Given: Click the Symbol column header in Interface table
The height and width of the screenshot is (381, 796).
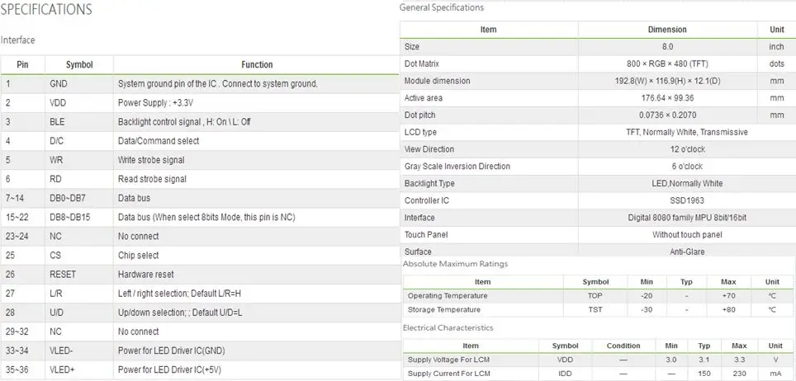Looking at the screenshot, I should coord(79,64).
